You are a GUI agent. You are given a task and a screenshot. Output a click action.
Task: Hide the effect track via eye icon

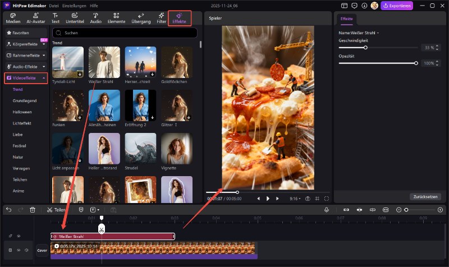click(18, 236)
